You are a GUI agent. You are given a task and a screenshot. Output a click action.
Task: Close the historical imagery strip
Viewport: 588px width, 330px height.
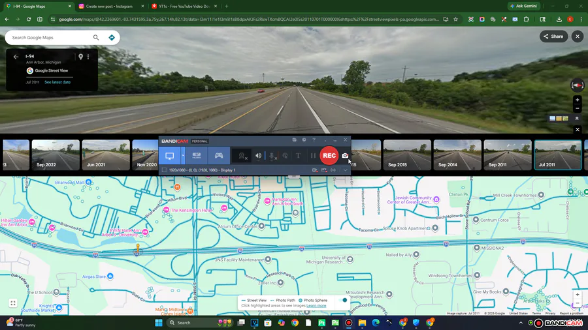point(578,129)
